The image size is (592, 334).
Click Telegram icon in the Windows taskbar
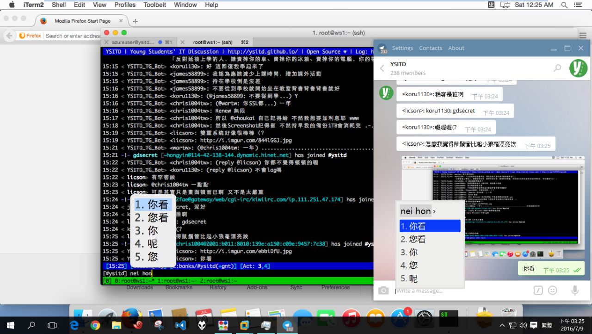click(288, 325)
